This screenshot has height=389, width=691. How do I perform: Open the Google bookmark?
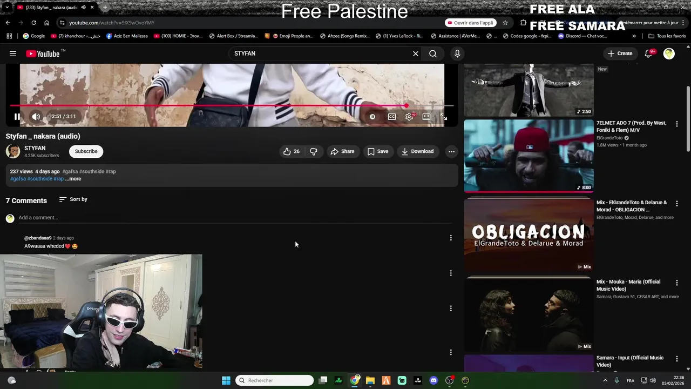34,36
